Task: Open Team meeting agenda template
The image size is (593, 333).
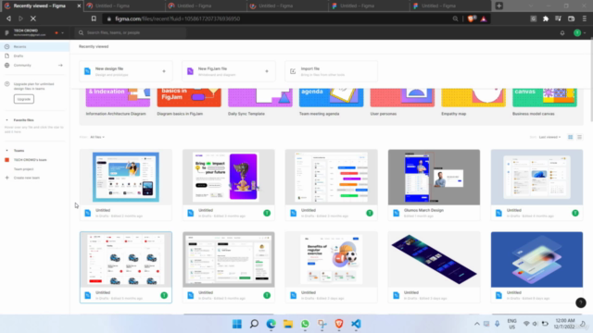Action: [332, 102]
